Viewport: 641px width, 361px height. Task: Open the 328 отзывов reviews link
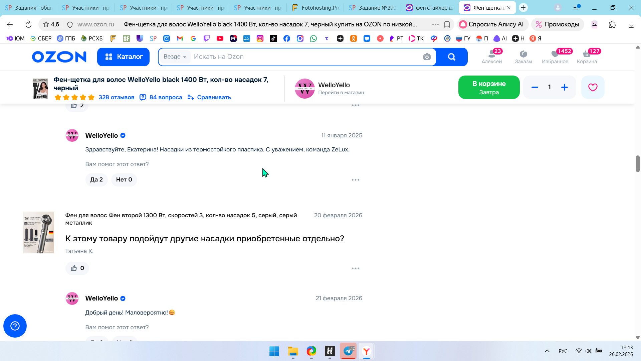(x=116, y=97)
